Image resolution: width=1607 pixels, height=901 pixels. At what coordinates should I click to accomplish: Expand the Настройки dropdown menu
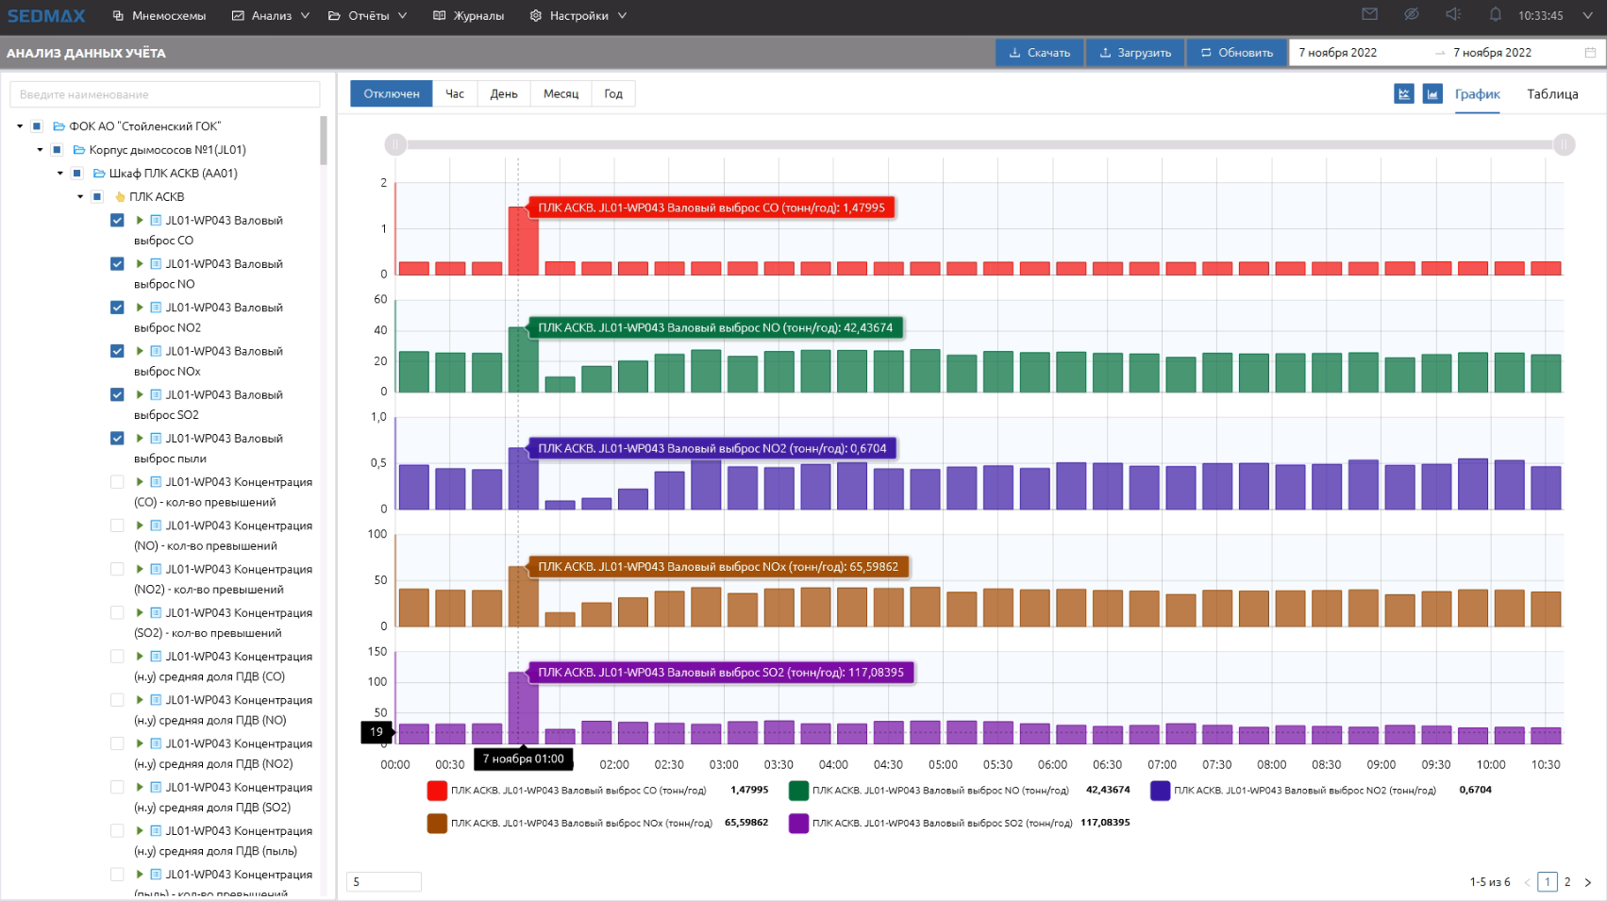coord(578,16)
